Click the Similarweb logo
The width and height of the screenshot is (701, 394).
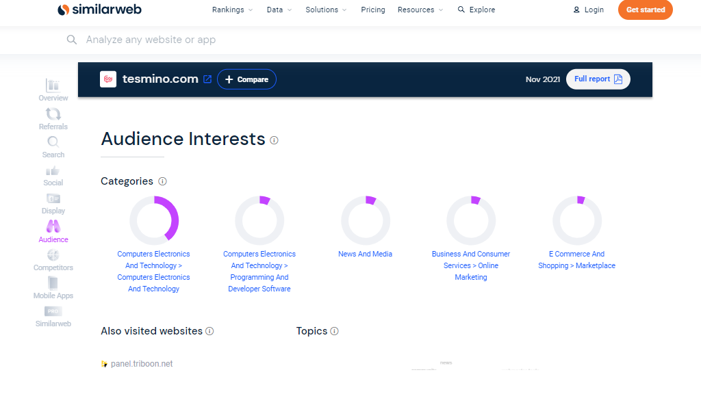99,10
